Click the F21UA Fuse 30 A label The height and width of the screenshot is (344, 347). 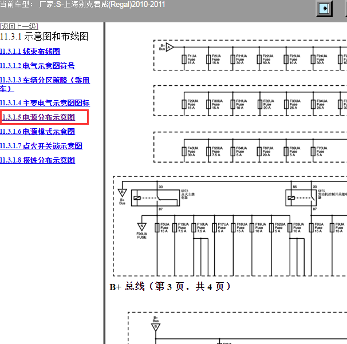pos(241,60)
